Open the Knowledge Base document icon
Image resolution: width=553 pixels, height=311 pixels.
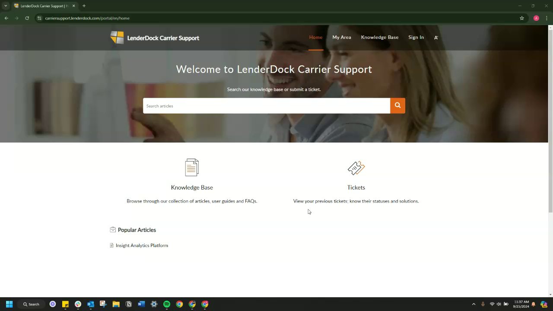click(x=192, y=168)
